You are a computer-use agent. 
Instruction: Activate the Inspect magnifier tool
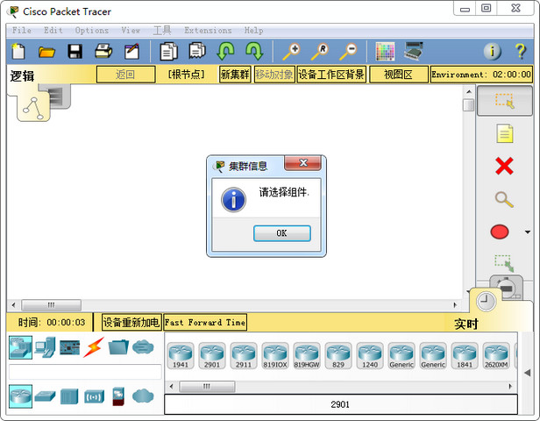tap(503, 199)
